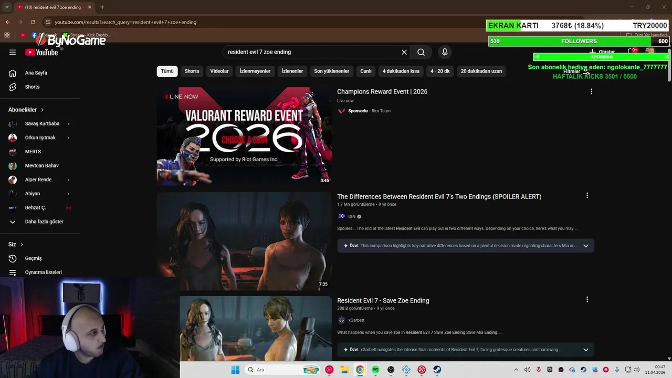The height and width of the screenshot is (378, 672).
Task: Click the site info icon in address bar
Action: point(48,22)
